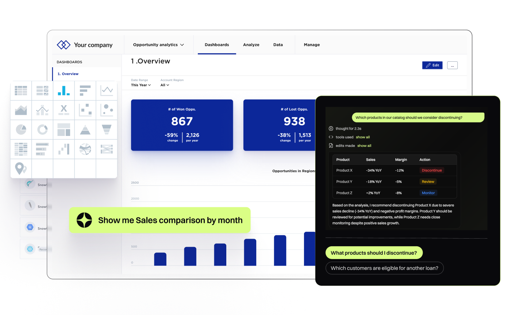511x315 pixels.
Task: Select the 1. Overview dashboard entry
Action: pos(68,73)
